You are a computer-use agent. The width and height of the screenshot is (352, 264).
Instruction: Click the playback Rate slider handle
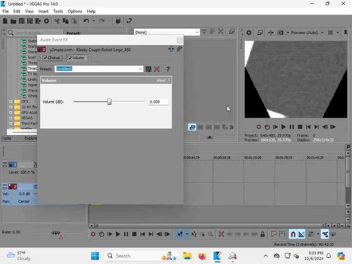56,233
